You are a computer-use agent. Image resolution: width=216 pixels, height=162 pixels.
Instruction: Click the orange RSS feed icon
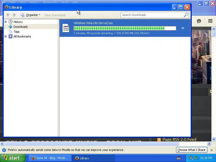(159, 140)
